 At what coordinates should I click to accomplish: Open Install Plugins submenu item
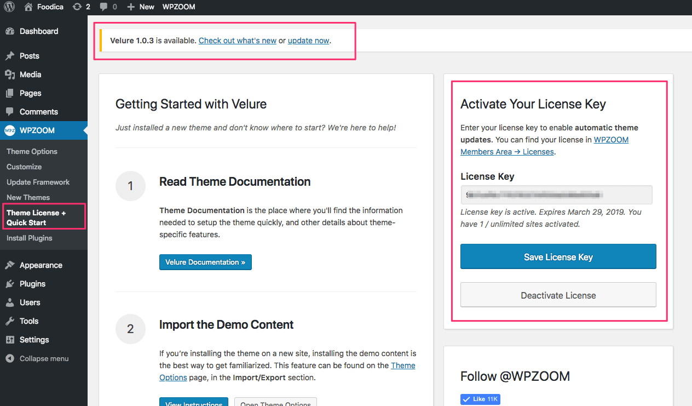30,238
